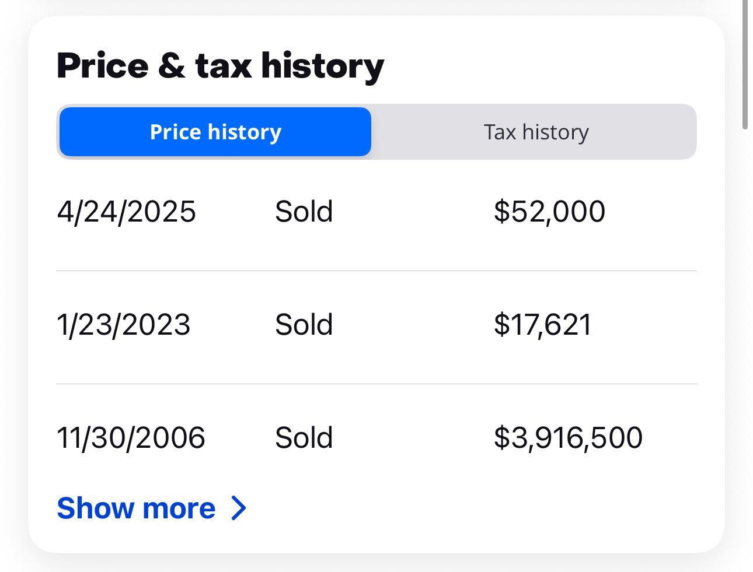Select the 11/30/2006 sale date
Screen dimensions: 753x572
pos(131,437)
